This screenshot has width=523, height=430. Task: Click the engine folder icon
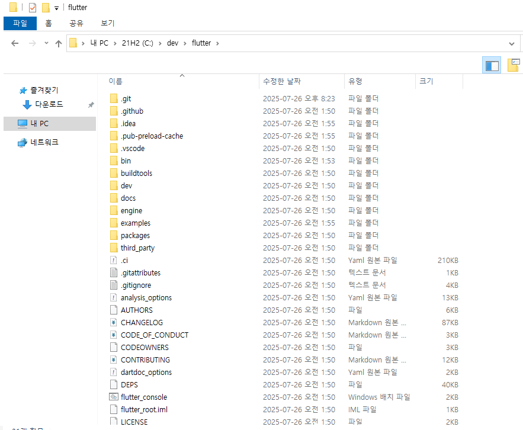coord(114,210)
